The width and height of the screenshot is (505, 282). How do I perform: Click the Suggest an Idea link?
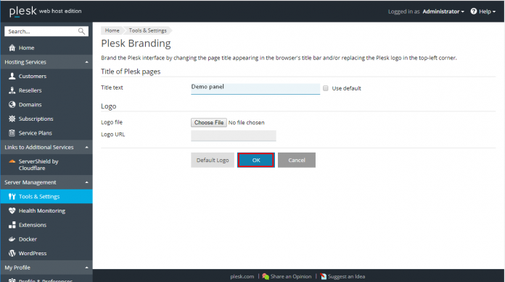pyautogui.click(x=347, y=276)
